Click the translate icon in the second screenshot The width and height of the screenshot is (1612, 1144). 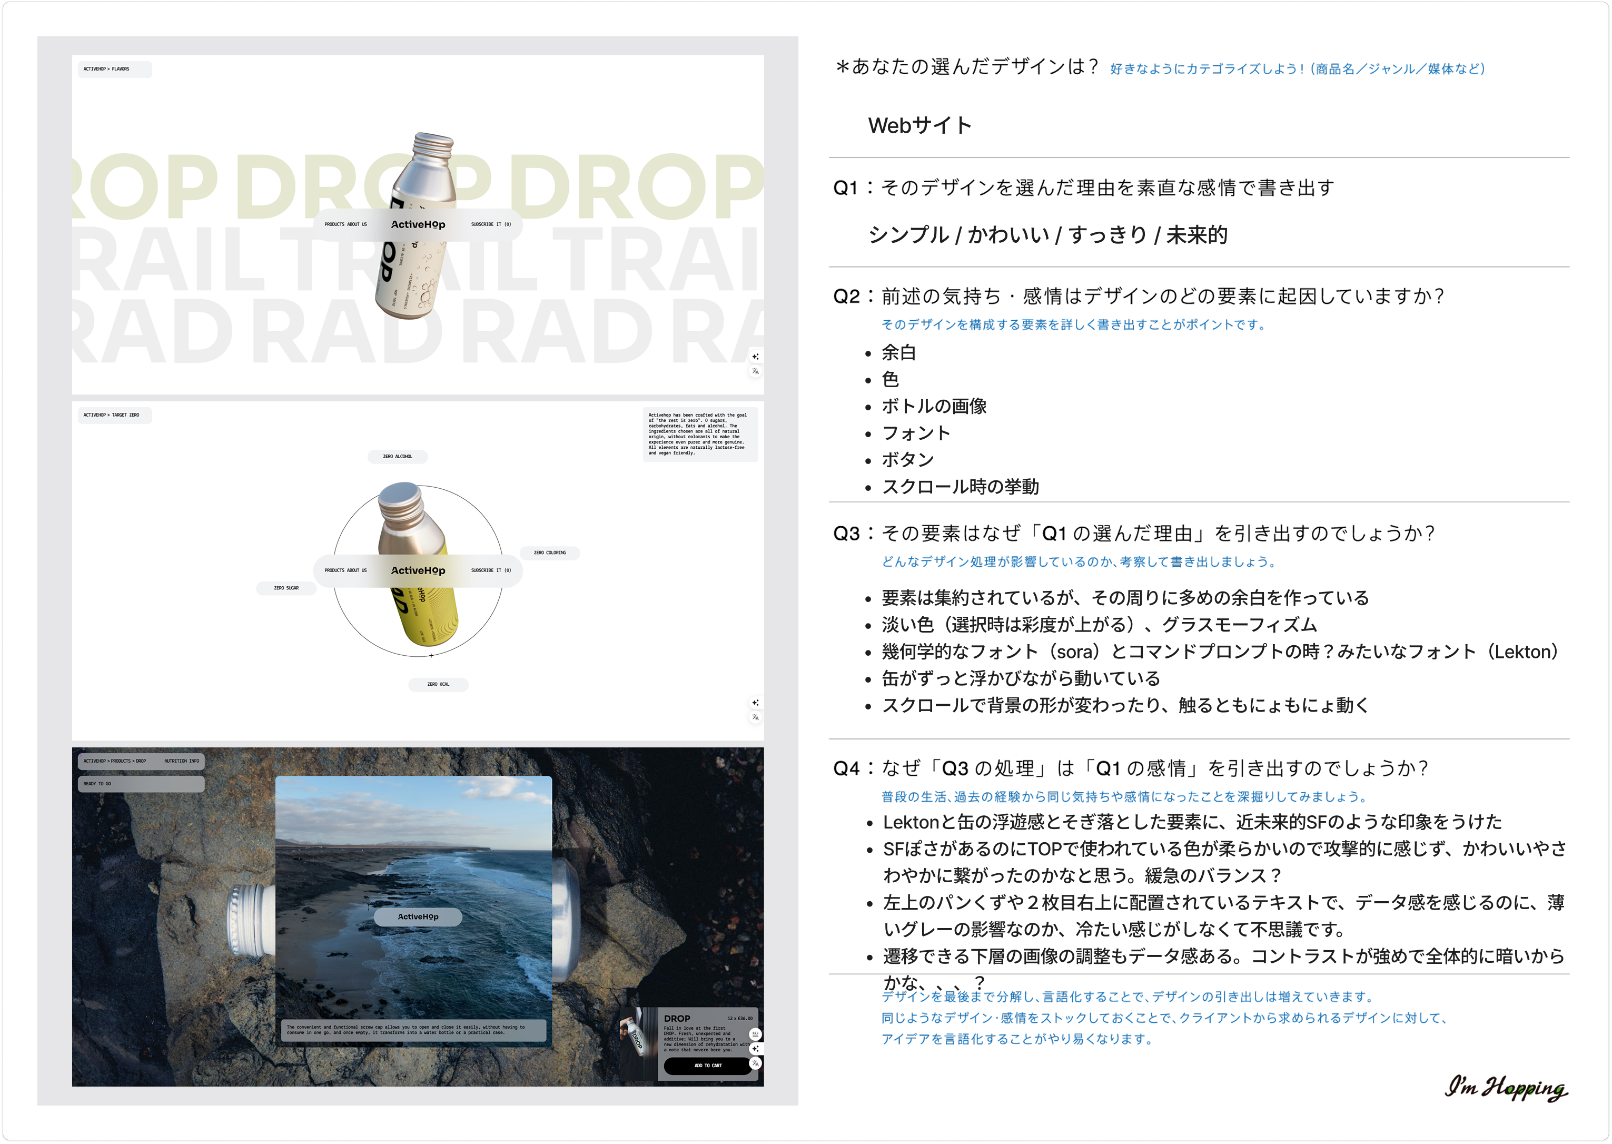[x=755, y=717]
